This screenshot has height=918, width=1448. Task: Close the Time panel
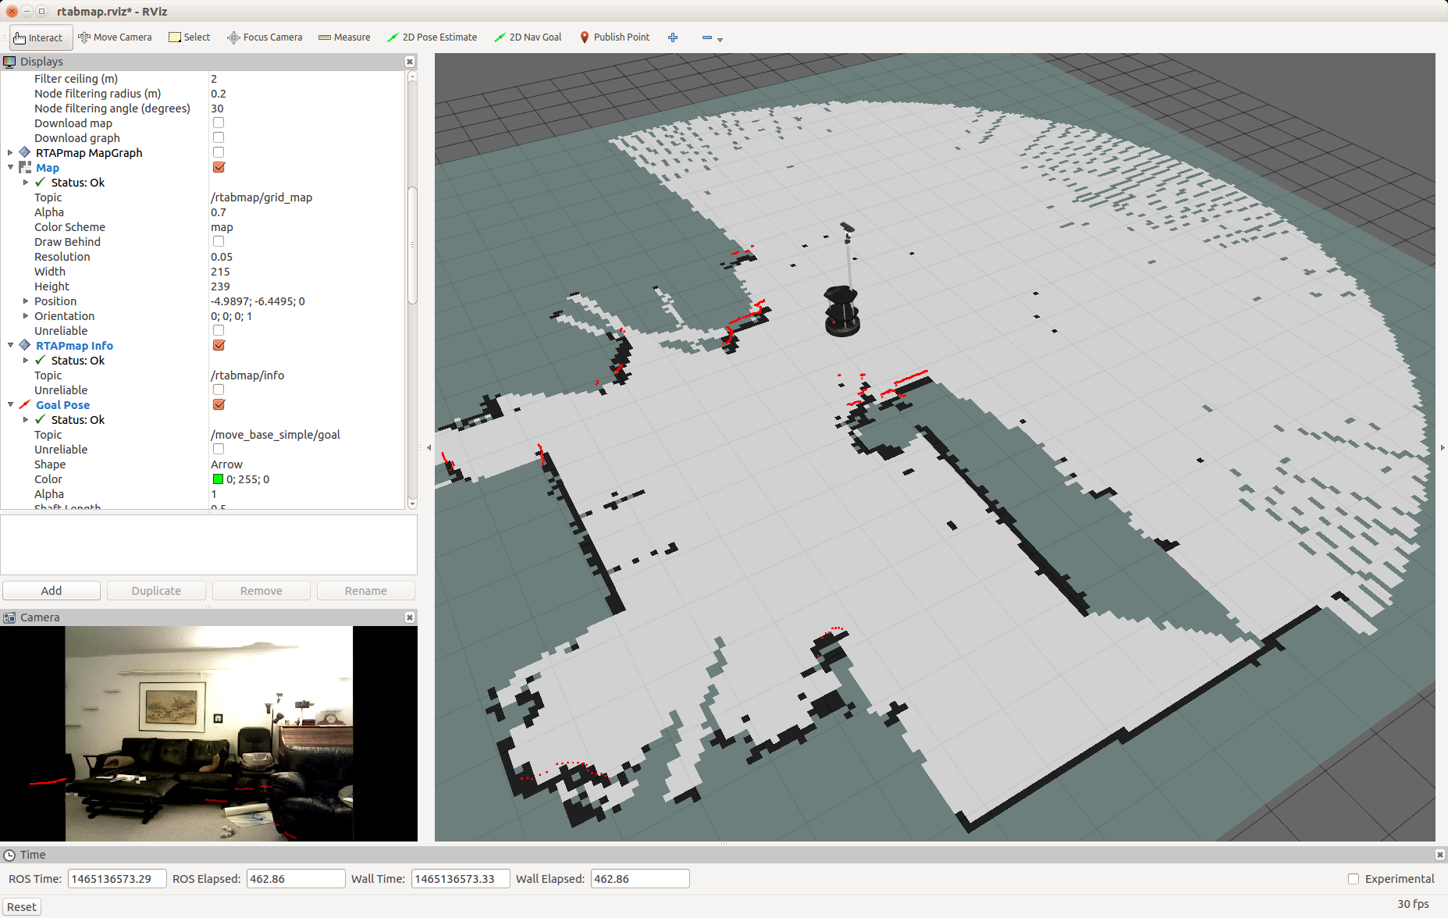1440,855
